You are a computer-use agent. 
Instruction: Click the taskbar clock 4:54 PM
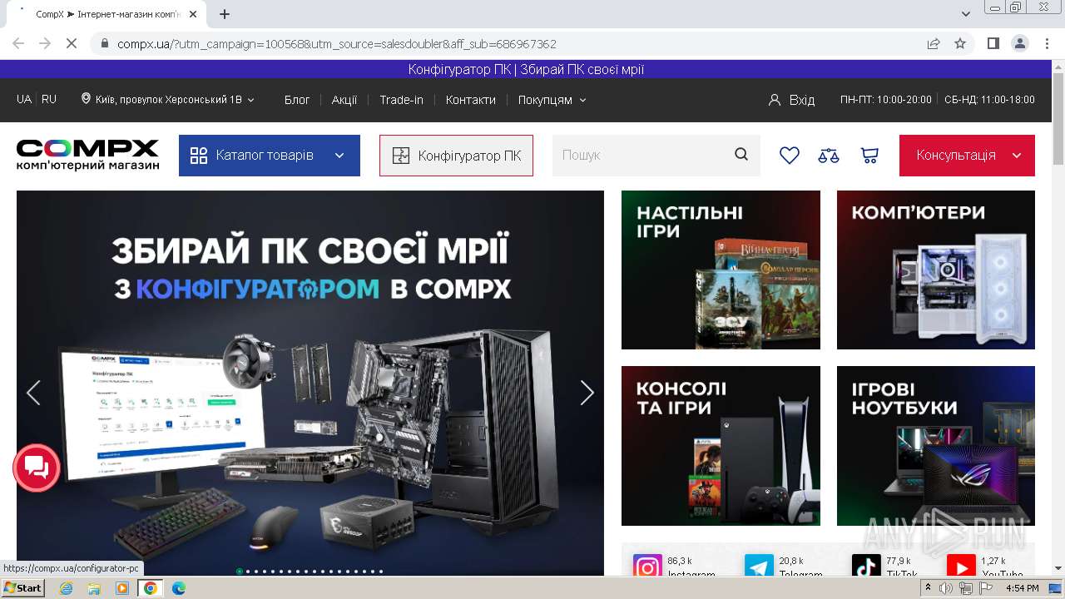(1022, 588)
